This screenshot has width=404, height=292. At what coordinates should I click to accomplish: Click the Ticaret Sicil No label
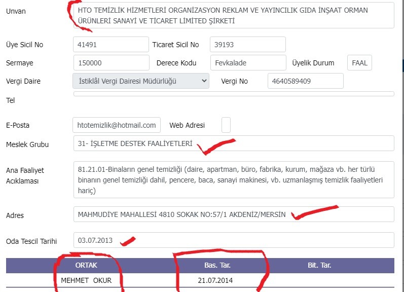click(176, 45)
